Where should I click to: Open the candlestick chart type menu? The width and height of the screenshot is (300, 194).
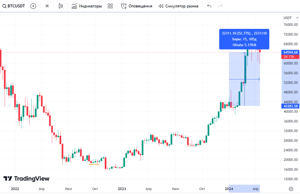[61, 6]
